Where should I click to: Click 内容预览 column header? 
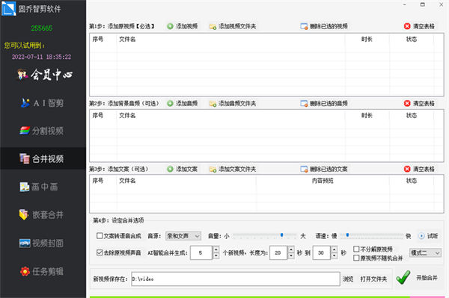323,181
